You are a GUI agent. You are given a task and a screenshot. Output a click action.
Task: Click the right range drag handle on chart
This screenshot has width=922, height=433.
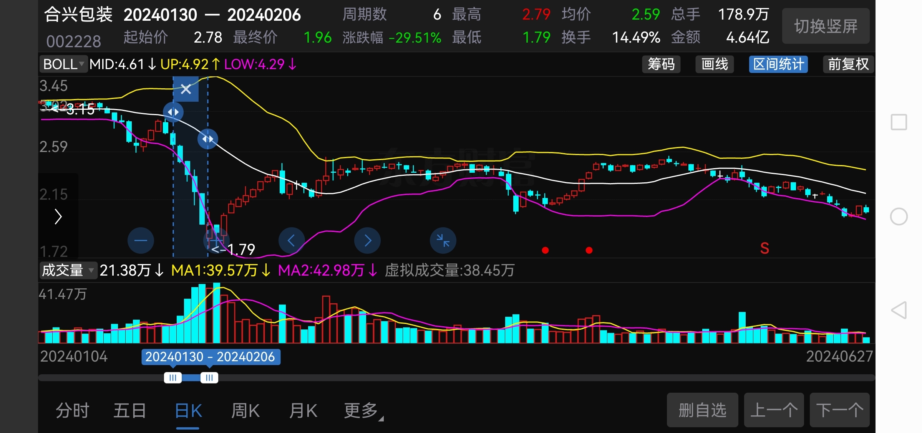tap(208, 139)
